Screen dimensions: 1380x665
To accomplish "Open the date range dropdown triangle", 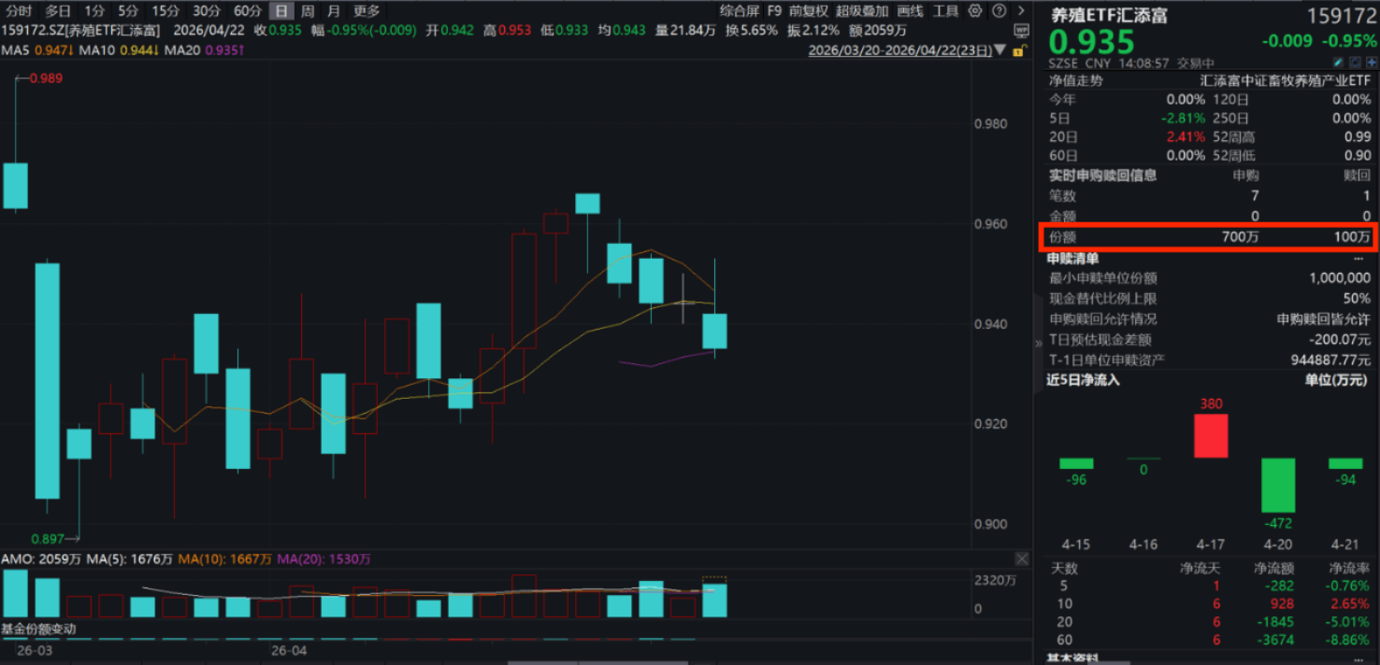I will (999, 50).
